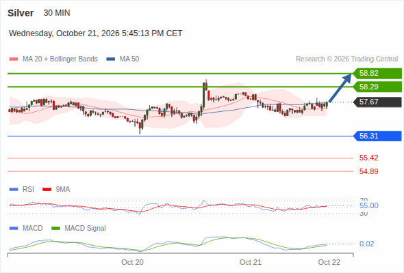404x273 pixels.
Task: Click the Oct 22 date marker
Action: tap(329, 262)
